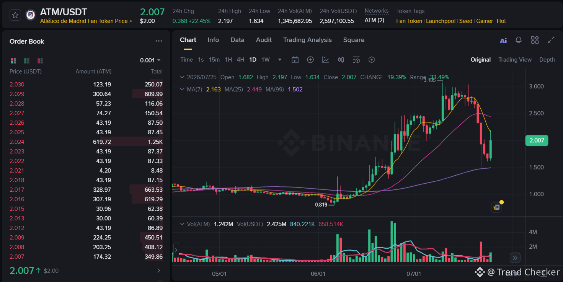Select the 15m interval
This screenshot has width=563, height=282.
pos(214,60)
